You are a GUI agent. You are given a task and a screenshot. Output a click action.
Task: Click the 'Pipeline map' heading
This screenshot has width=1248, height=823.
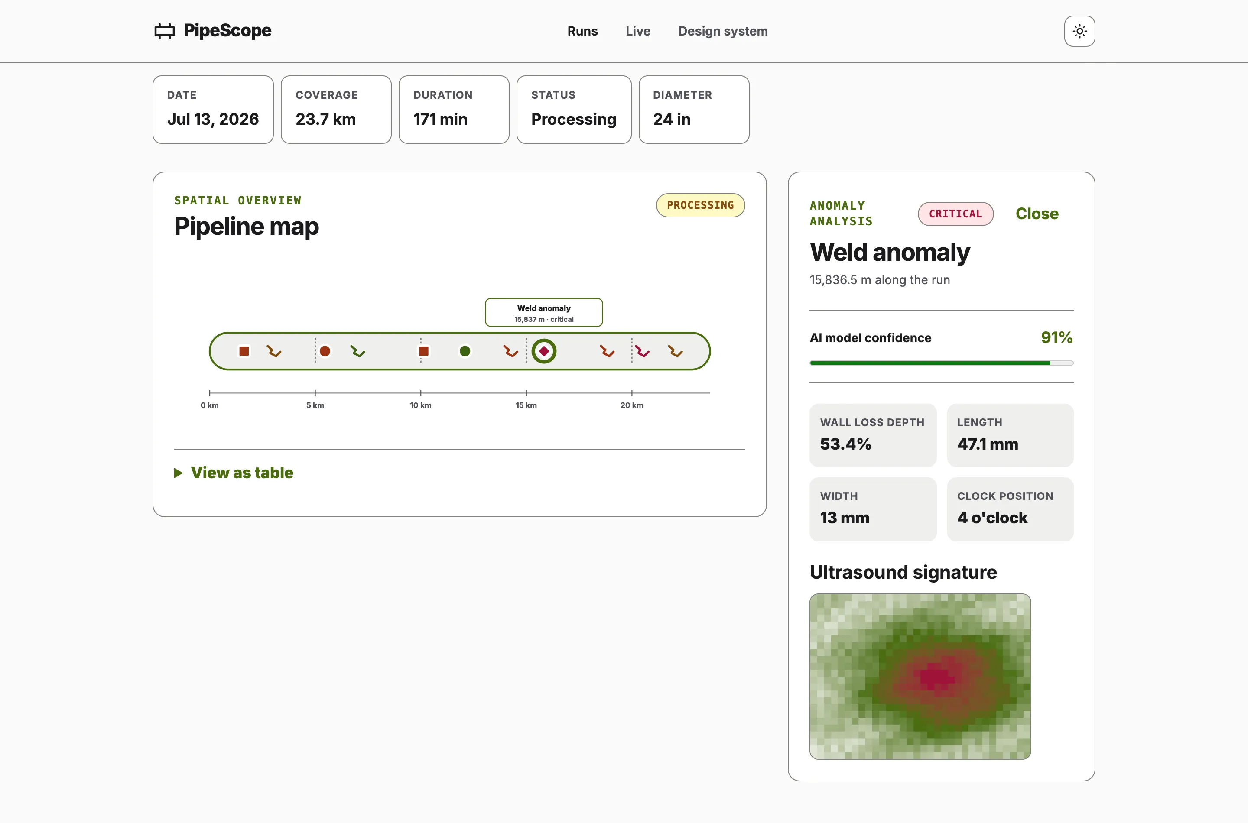pyautogui.click(x=246, y=226)
